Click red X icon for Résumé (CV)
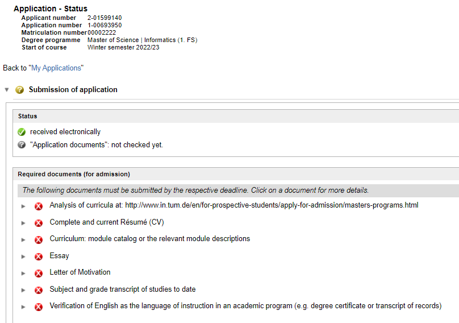The height and width of the screenshot is (323, 459). point(39,223)
